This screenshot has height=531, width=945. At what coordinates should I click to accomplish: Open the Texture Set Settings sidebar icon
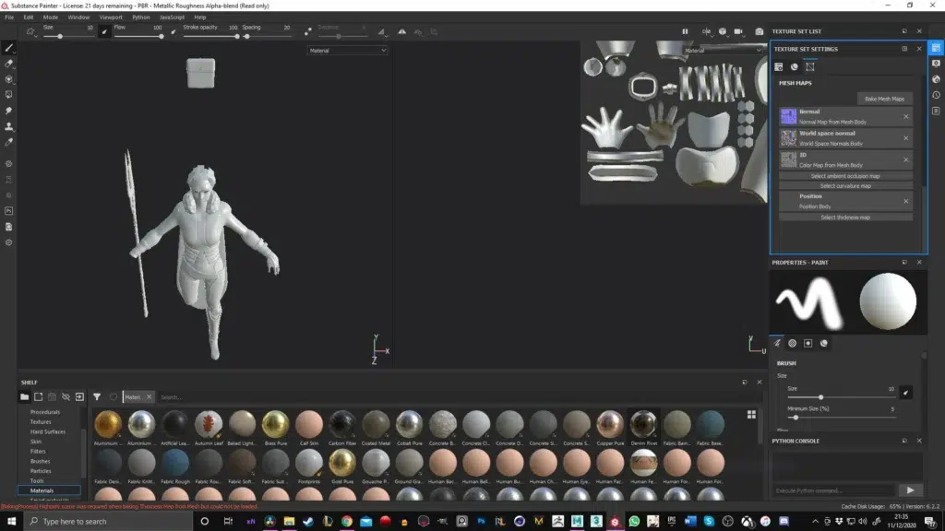tap(936, 48)
